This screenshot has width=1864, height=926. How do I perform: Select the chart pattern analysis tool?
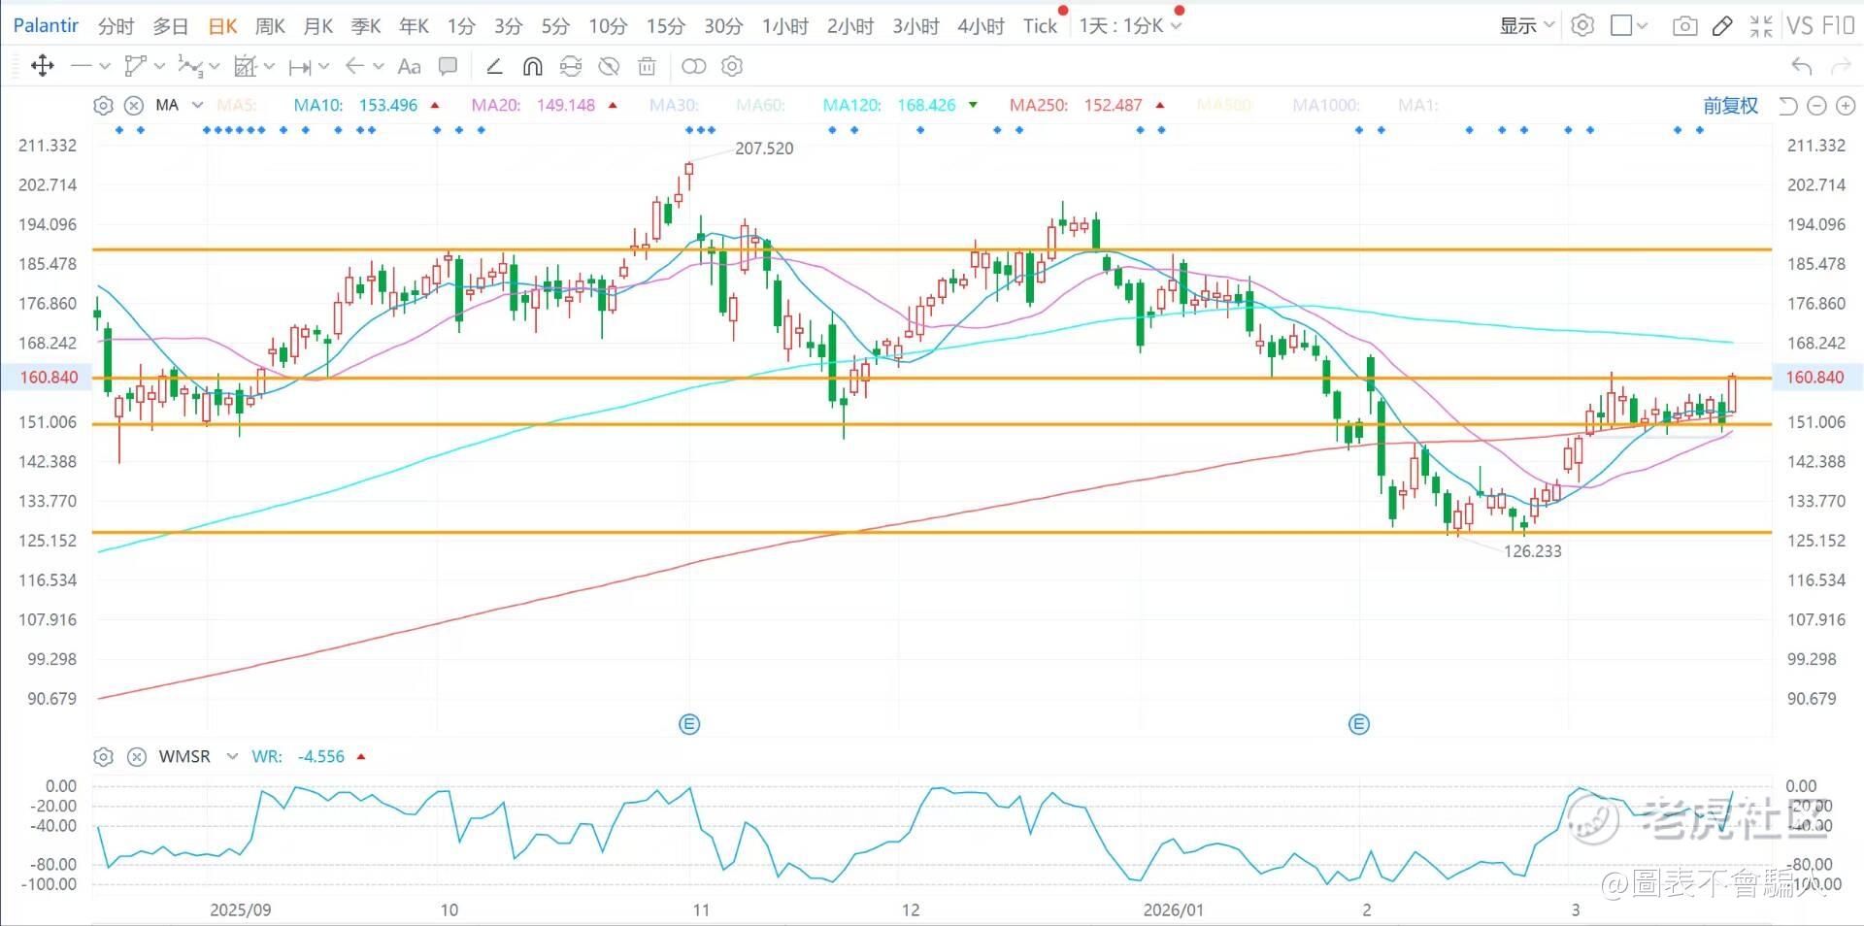(246, 66)
